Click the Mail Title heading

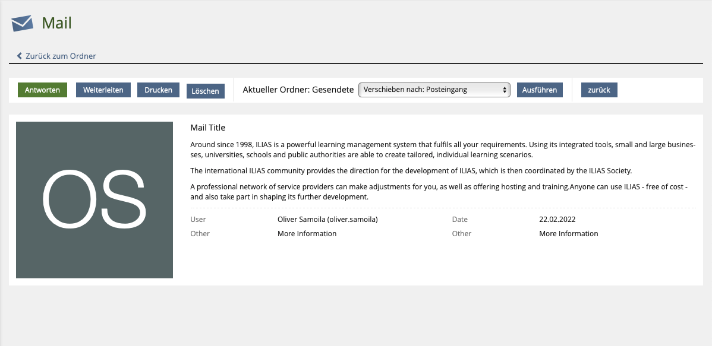(207, 128)
